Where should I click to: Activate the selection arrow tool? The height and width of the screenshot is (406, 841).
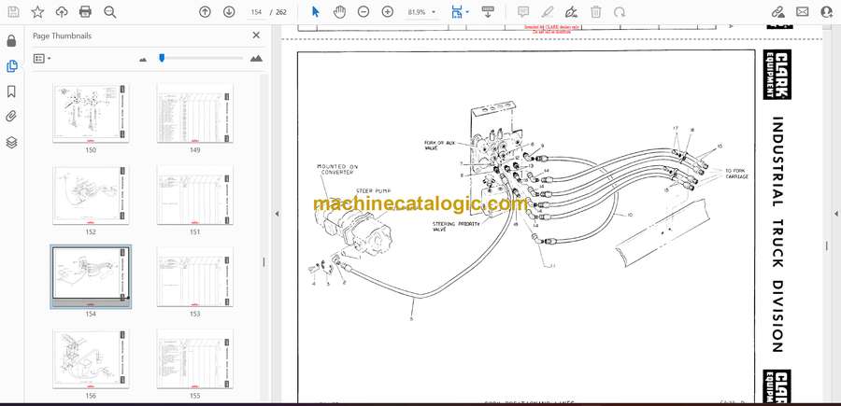pyautogui.click(x=316, y=12)
